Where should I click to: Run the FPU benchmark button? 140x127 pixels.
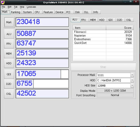coord(9,44)
